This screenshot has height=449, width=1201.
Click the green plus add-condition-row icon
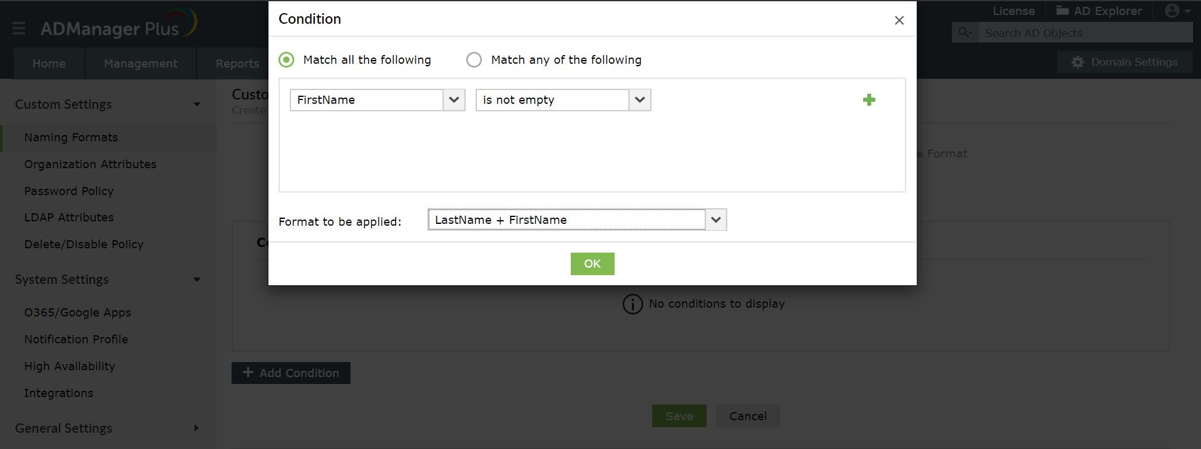[869, 100]
